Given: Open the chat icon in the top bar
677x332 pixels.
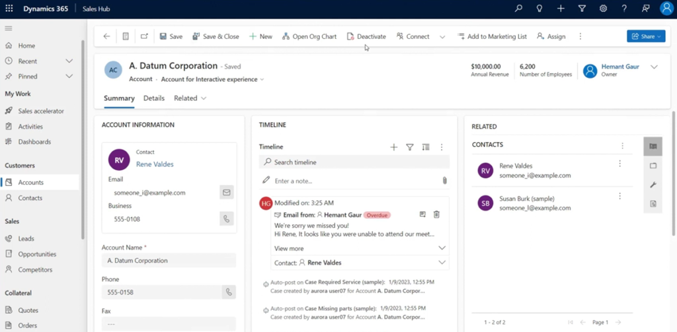Looking at the screenshot, I should click(646, 9).
